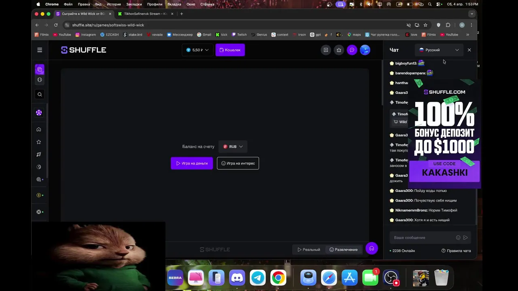
Task: Open the RUB currency dropdown
Action: (233, 147)
